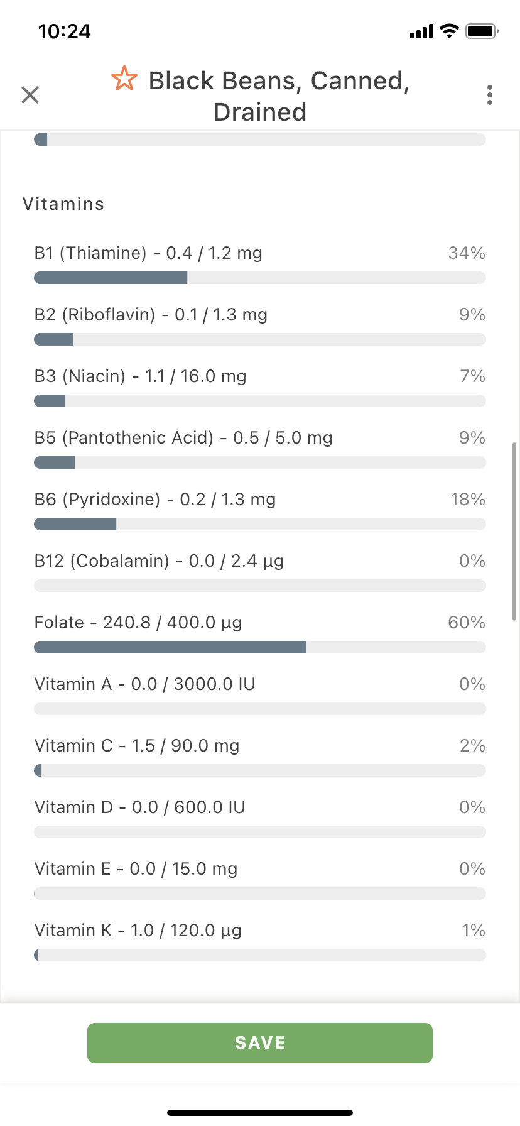Tap the Folate 60% percentage value
520x1126 pixels.
(467, 623)
